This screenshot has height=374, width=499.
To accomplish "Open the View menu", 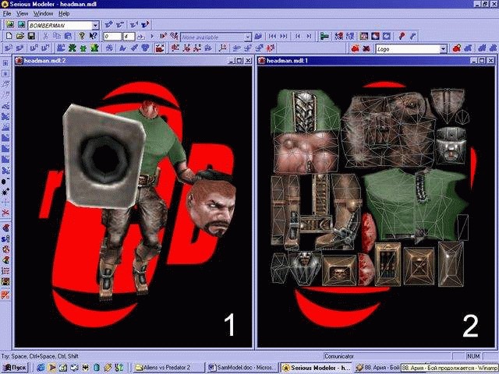I will pos(23,13).
